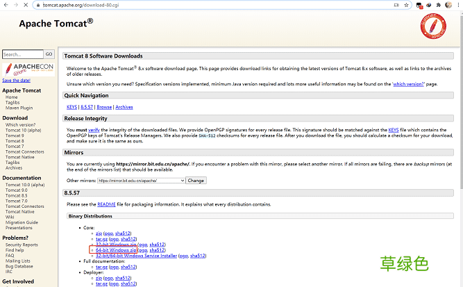Click the browser back arrow
Image resolution: width=463 pixels, height=287 pixels.
pos(6,5)
